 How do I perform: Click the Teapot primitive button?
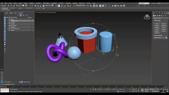[157, 31]
